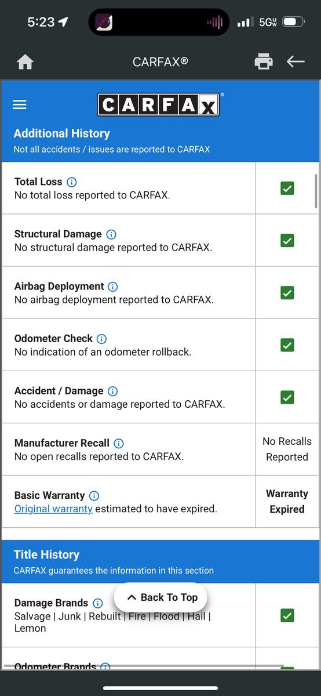
Task: Click the vertical scrollbar on the right edge
Action: pyautogui.click(x=316, y=190)
